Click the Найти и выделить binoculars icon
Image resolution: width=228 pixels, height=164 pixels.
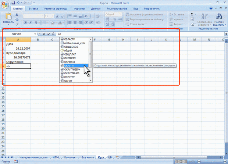(219, 17)
